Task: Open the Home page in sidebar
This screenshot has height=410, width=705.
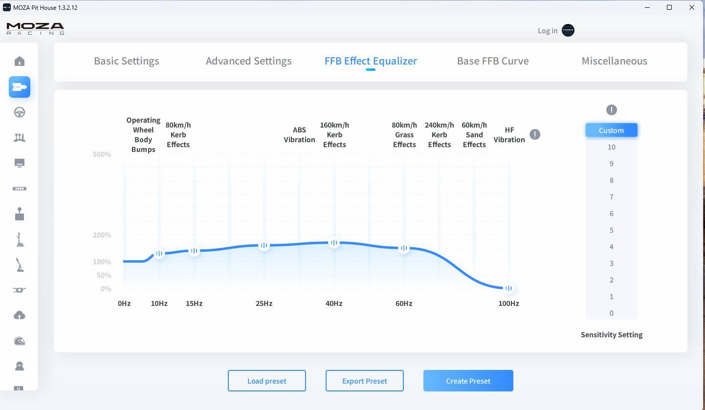Action: click(20, 61)
